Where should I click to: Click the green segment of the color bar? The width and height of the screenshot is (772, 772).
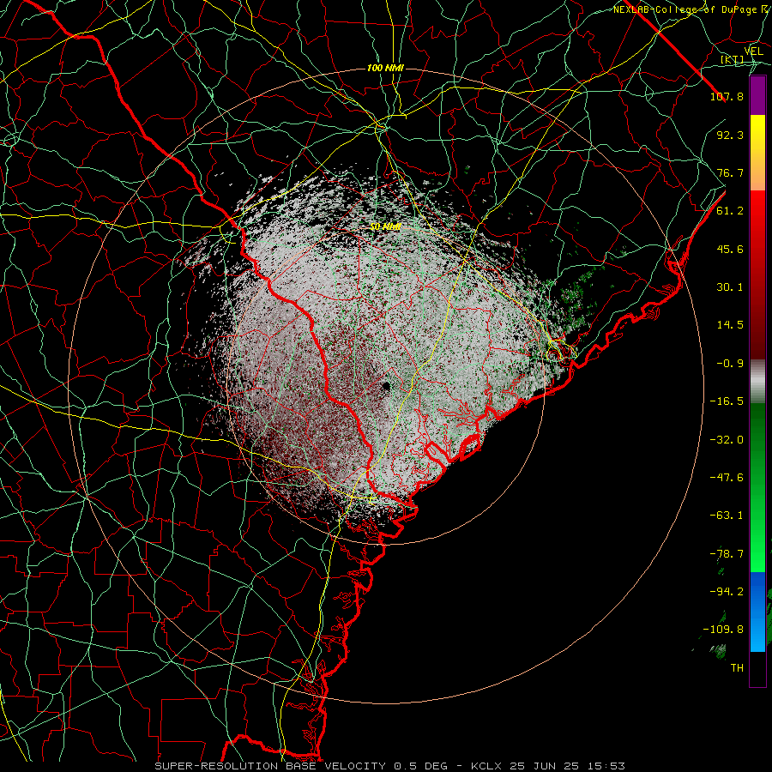click(x=757, y=487)
